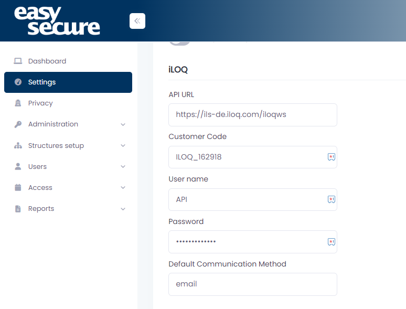Click password manager icon in Password field
The image size is (406, 309).
[332, 242]
